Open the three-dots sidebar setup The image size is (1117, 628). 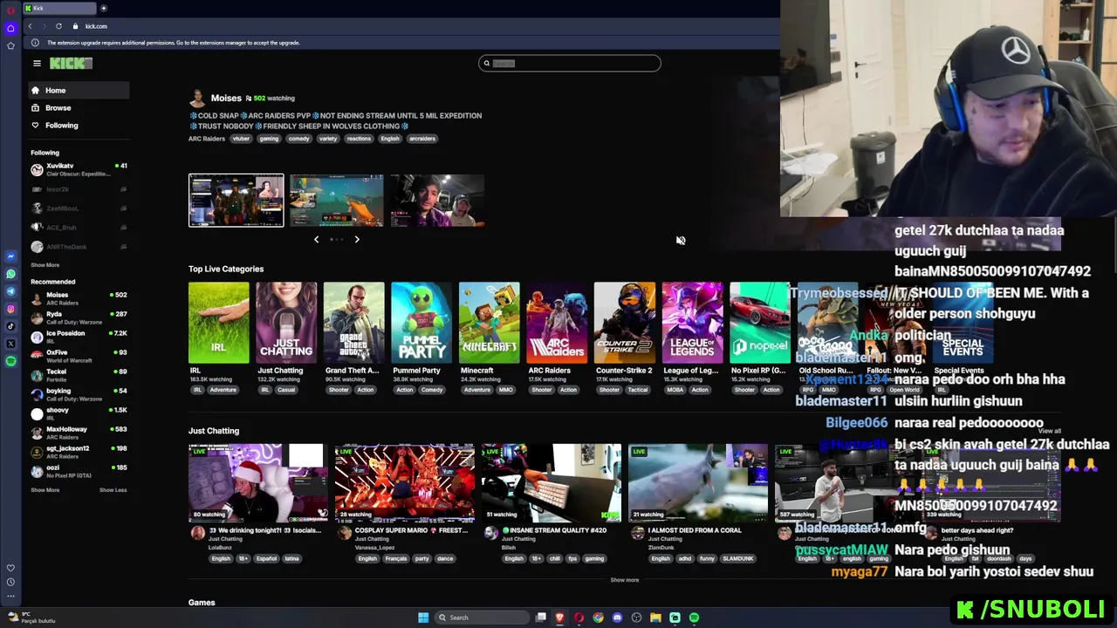click(x=10, y=597)
